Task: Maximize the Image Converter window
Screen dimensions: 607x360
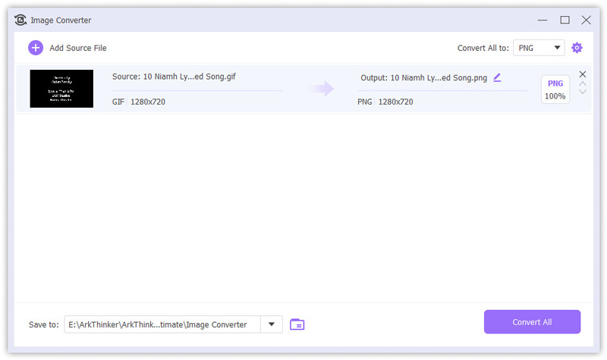Action: 565,20
